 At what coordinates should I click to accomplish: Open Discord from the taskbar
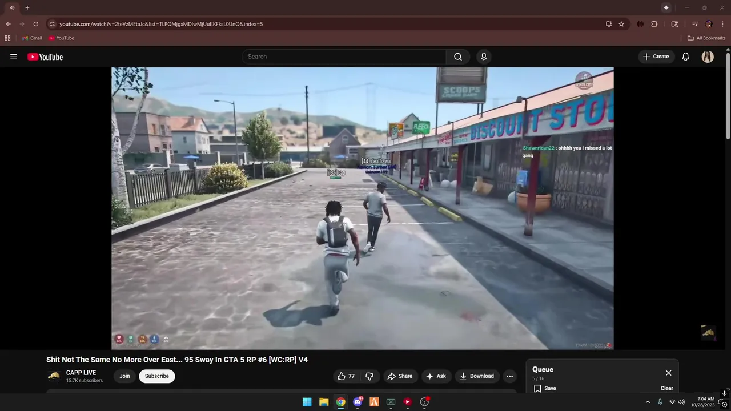tap(358, 402)
